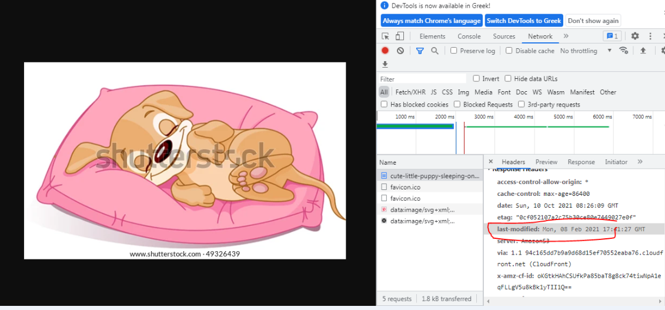Image resolution: width=665 pixels, height=310 pixels.
Task: Click Always match Chrome's language button
Action: coord(432,21)
